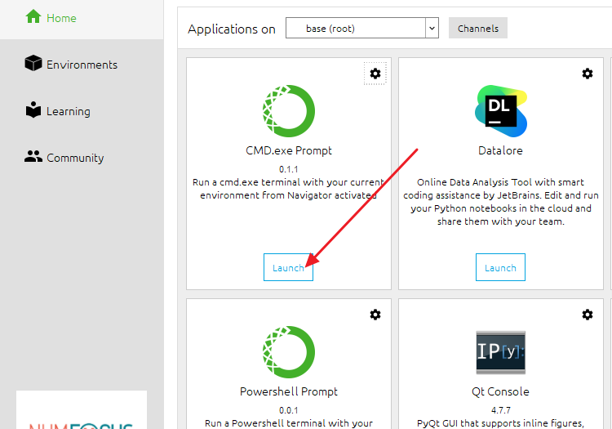The image size is (612, 429).
Task: Click the Environments cube icon
Action: 33,63
